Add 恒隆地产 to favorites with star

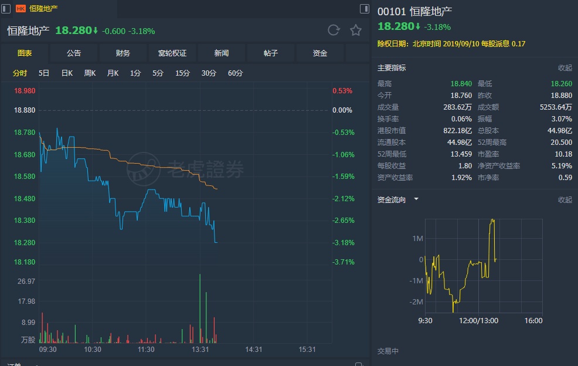[355, 30]
